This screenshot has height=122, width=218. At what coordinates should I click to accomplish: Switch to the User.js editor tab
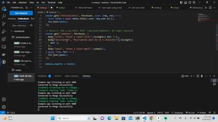[176, 7]
